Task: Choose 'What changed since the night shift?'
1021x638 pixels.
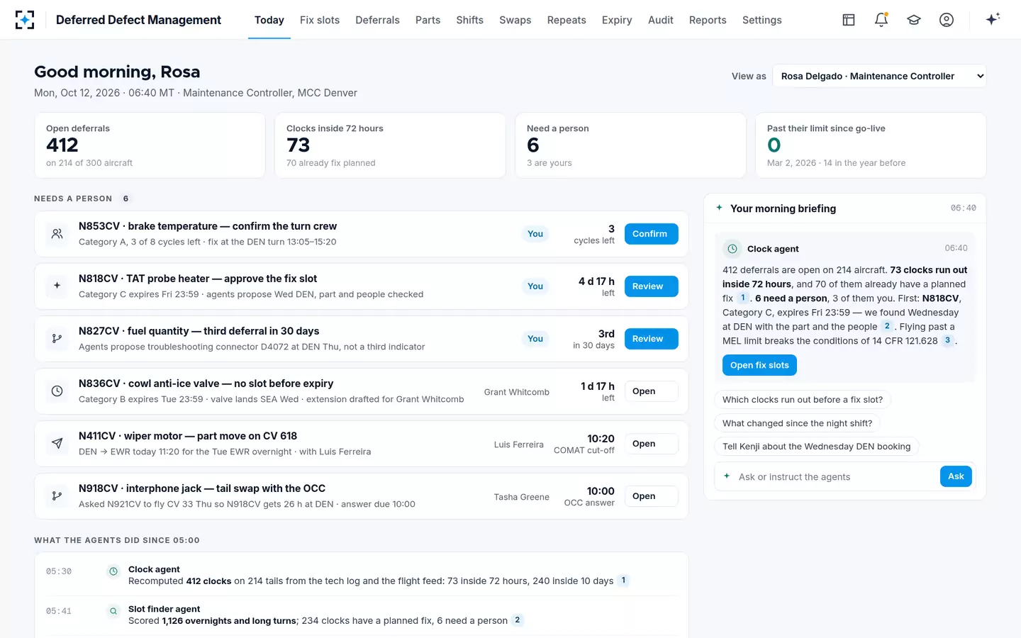Action: coord(797,423)
